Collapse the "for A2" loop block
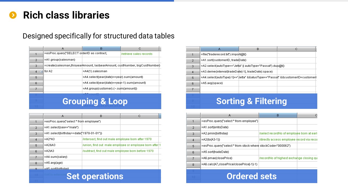348x195 pixels. pos(41,71)
